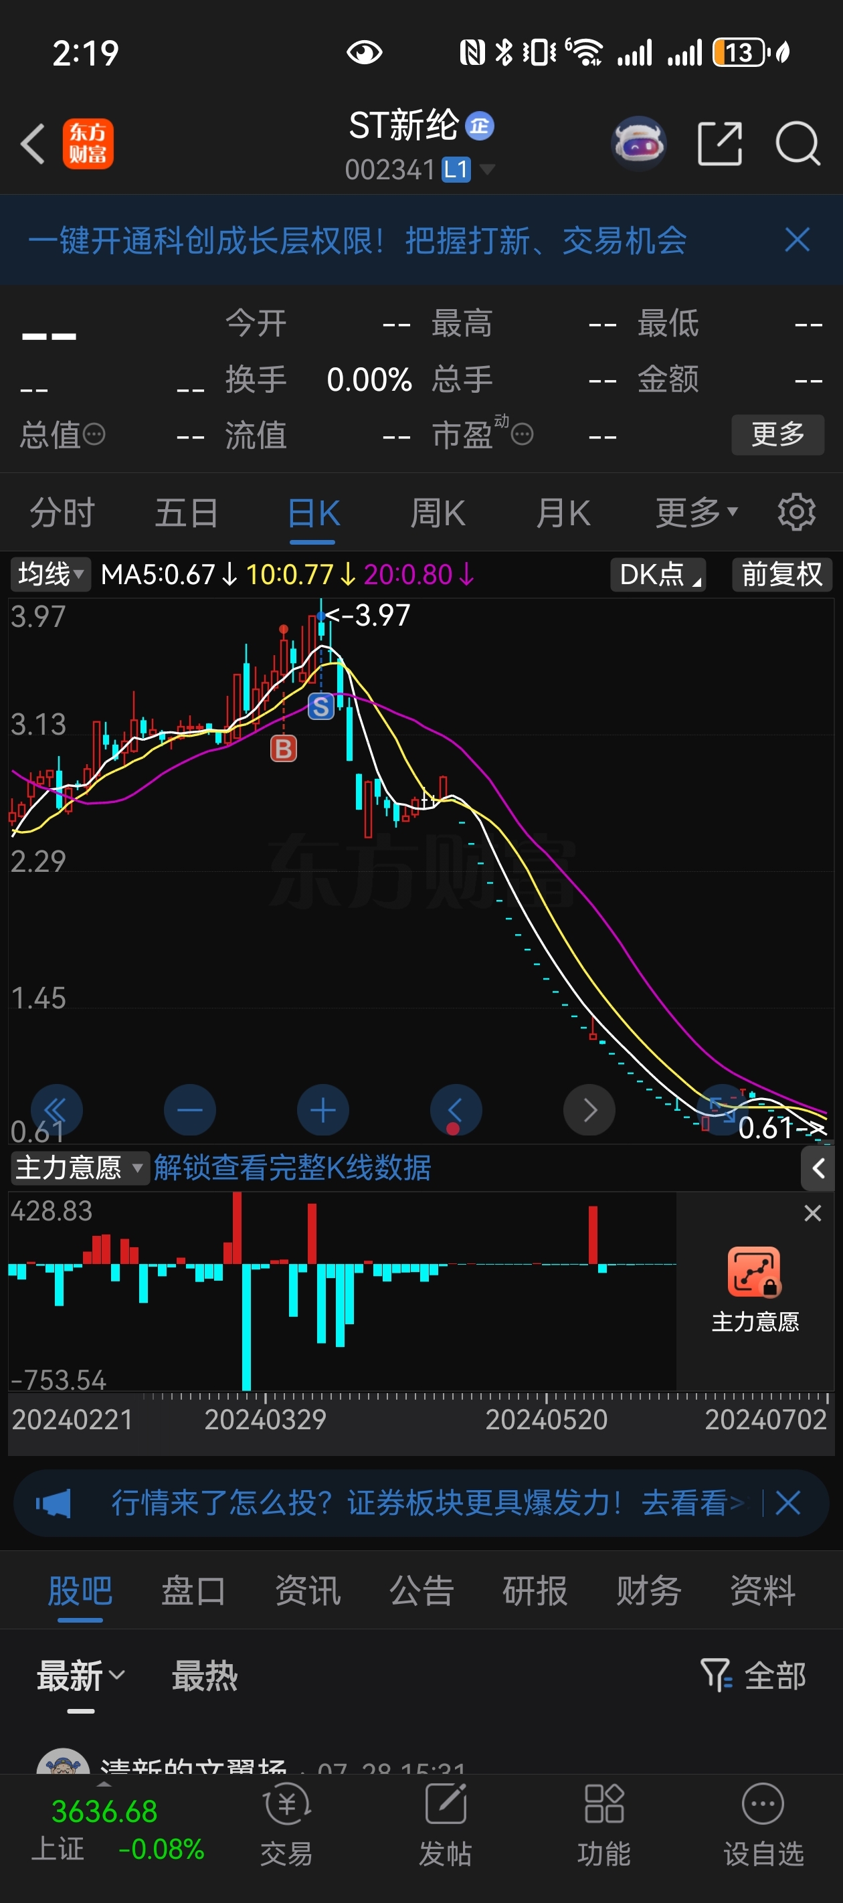Dismiss the 行情来了 promo bar
This screenshot has width=843, height=1903.
coord(788,1504)
